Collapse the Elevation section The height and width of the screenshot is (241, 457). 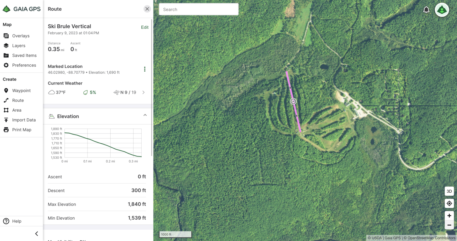click(x=145, y=115)
